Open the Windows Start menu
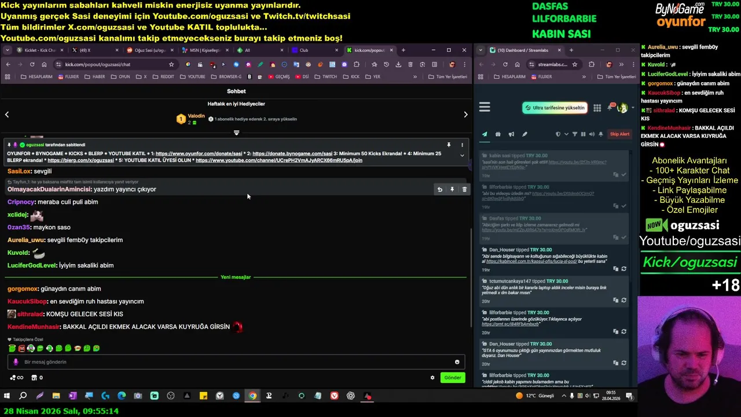 (x=7, y=396)
